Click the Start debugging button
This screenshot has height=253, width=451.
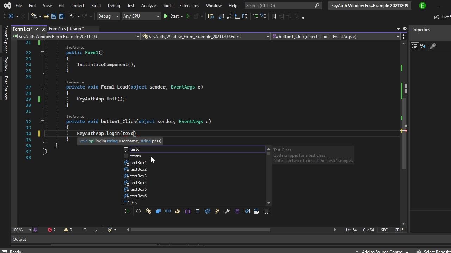171,16
